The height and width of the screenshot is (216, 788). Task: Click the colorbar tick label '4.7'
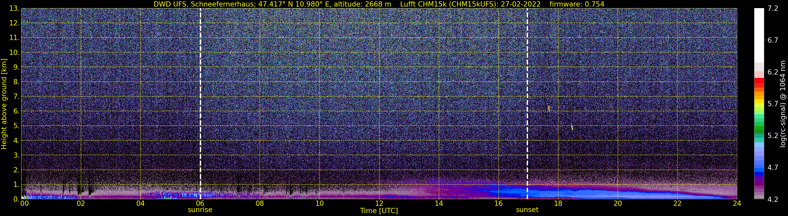pos(773,168)
